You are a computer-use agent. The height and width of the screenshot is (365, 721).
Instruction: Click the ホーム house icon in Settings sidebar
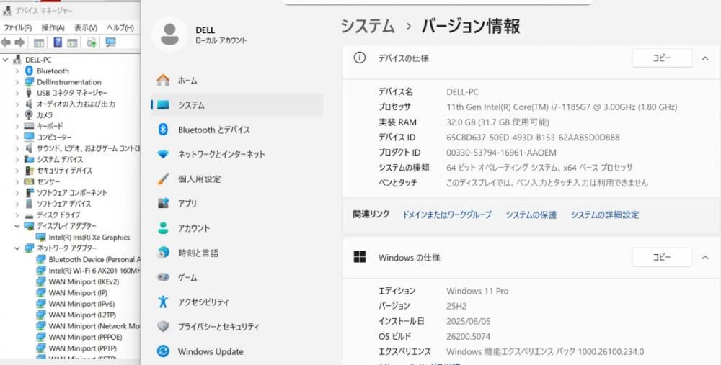click(163, 81)
